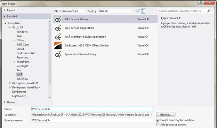217x128 pixels.
Task: Expand the Recent section
Action: click(5, 10)
